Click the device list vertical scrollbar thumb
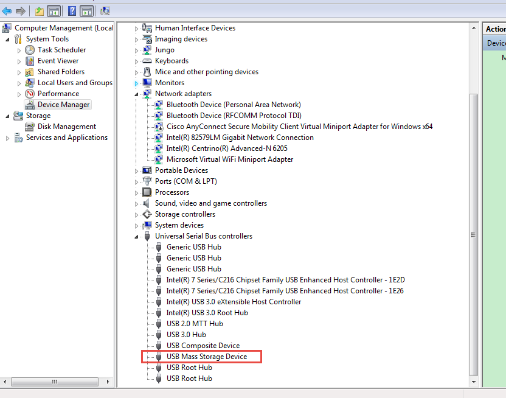The height and width of the screenshot is (398, 506). 473,235
